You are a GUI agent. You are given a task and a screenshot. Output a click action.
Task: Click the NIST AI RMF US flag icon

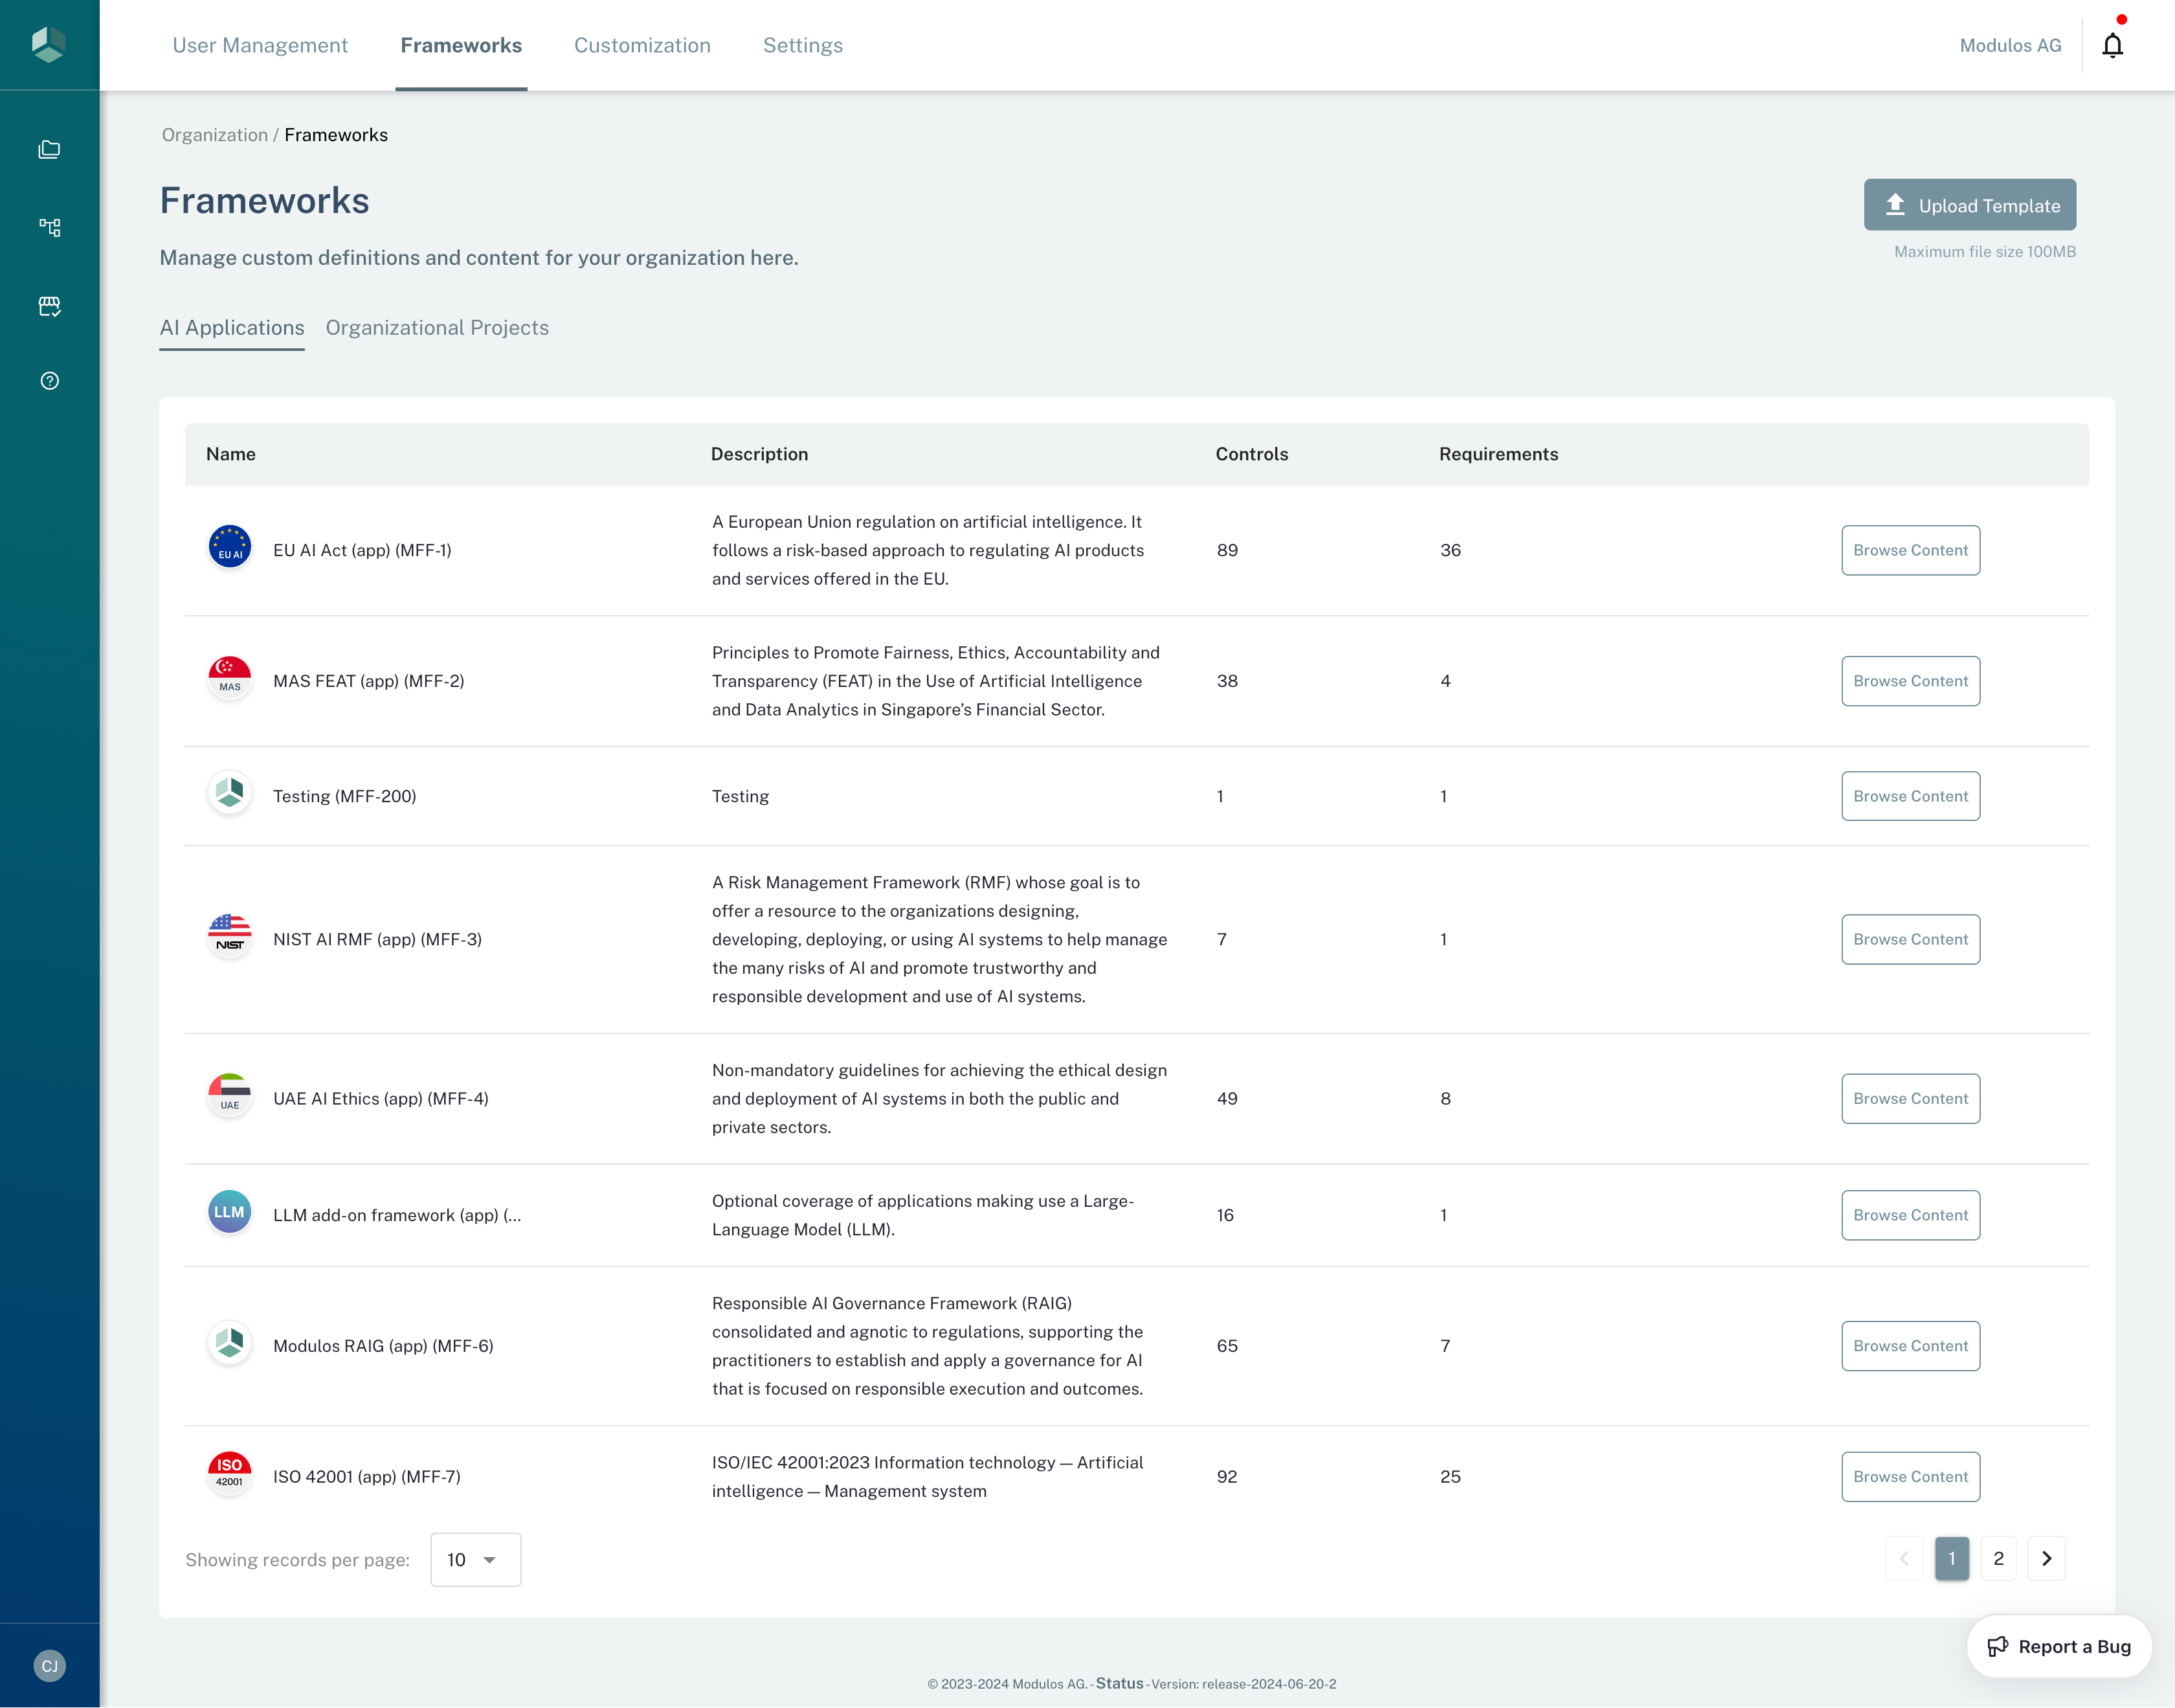click(x=229, y=936)
